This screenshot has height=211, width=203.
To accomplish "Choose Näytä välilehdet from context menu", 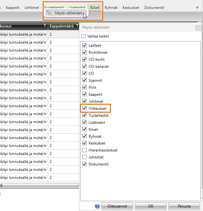I will tap(69, 13).
